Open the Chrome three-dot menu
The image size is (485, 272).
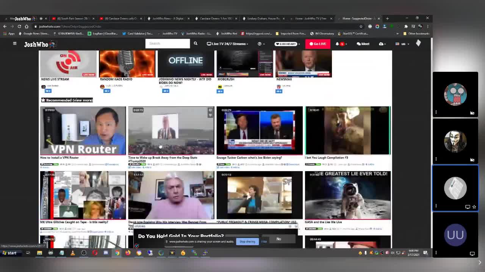pyautogui.click(x=427, y=26)
